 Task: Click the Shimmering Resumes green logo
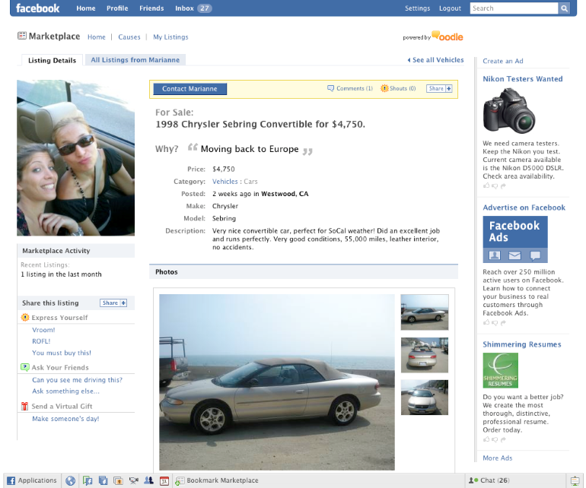(x=500, y=370)
